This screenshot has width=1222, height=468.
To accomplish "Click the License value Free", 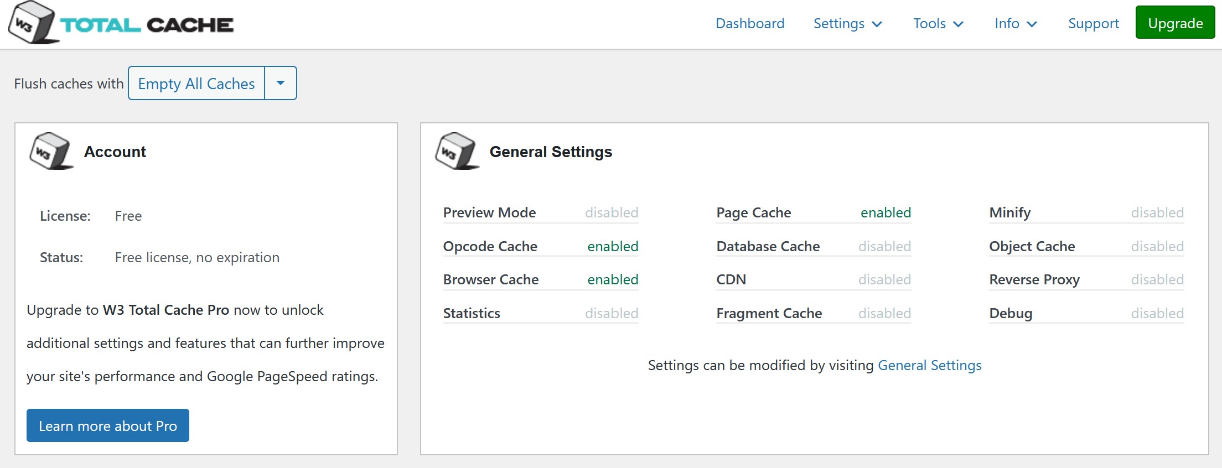I will click(x=128, y=216).
